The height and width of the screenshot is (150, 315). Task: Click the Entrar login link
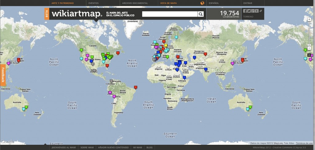coord(247,3)
